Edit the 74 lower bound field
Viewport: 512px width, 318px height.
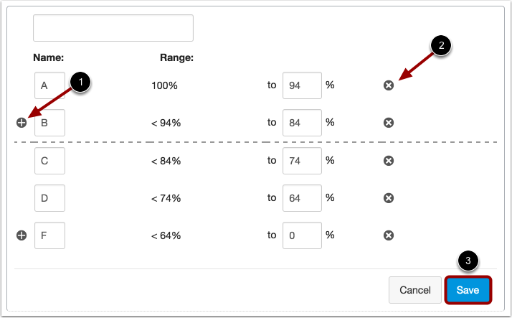302,161
